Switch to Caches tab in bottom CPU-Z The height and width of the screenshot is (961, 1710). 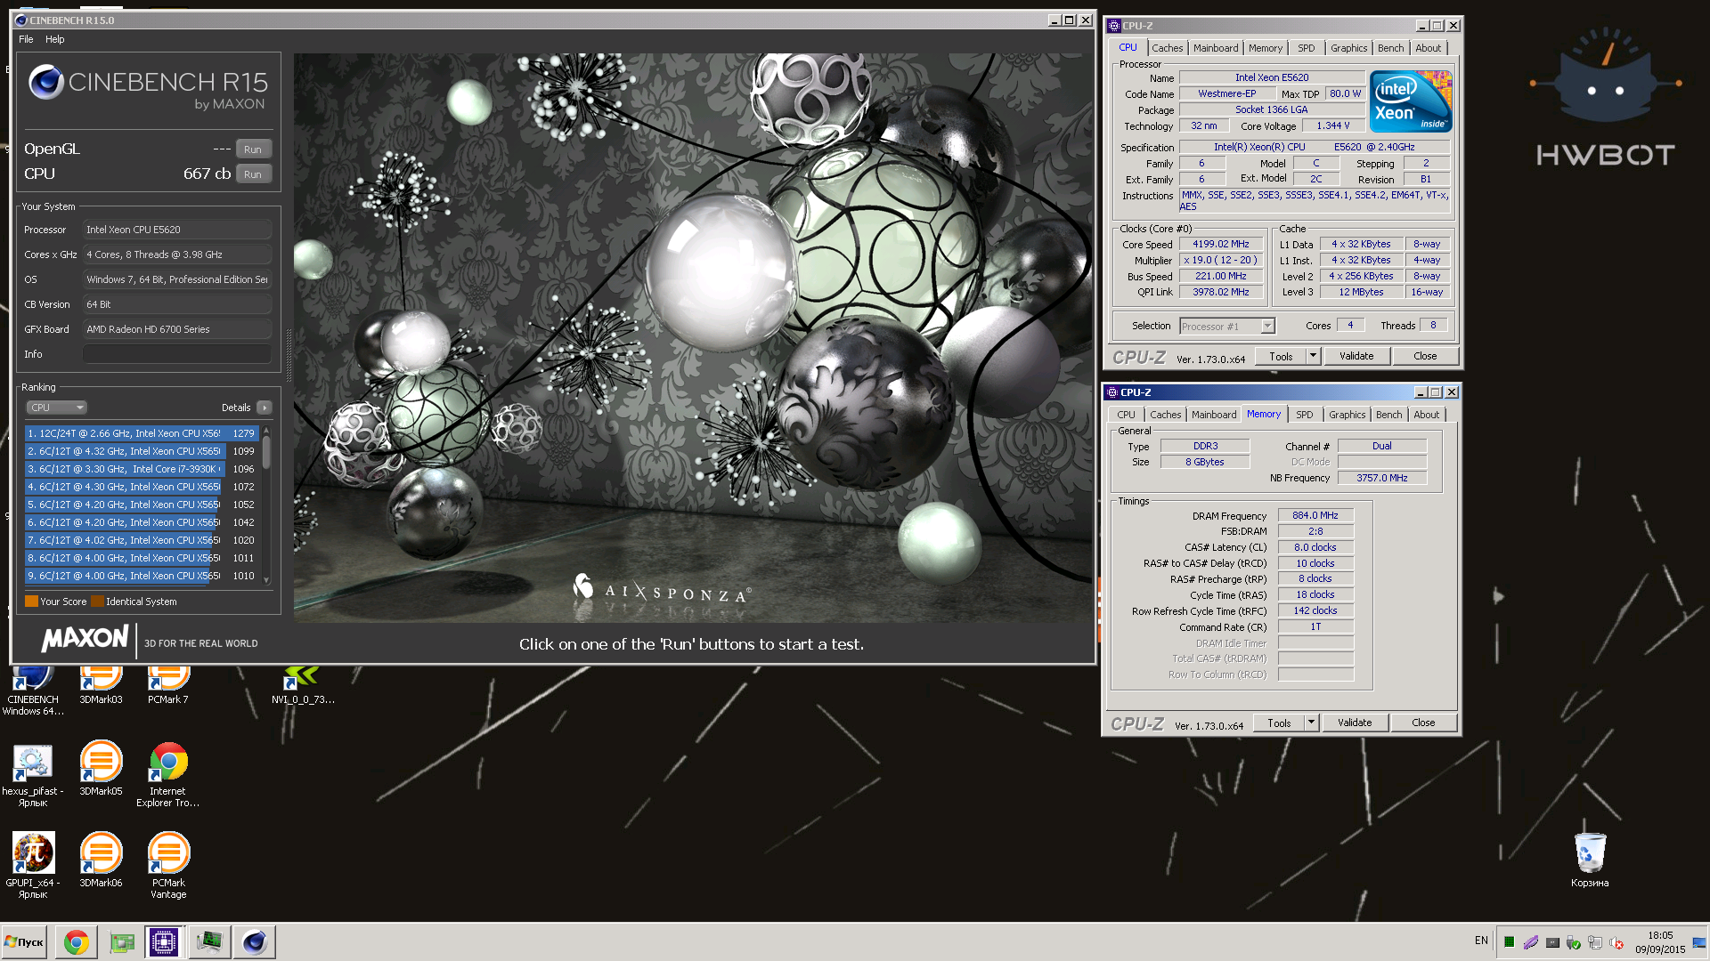1165,415
